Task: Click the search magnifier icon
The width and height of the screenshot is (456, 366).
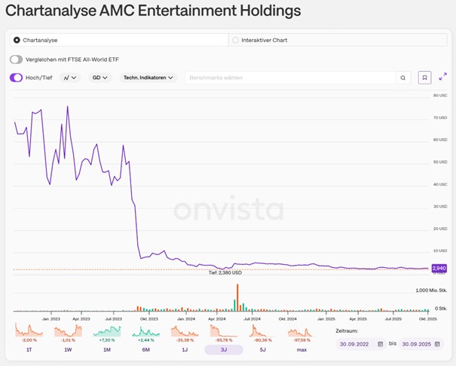Action: coord(403,77)
